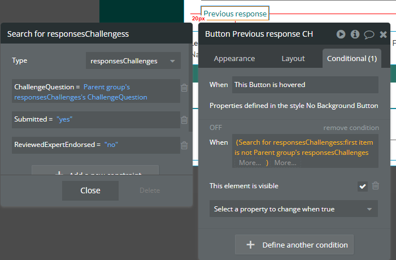This screenshot has width=396, height=260.
Task: Open Select a property to change dropdown
Action: coord(293,209)
